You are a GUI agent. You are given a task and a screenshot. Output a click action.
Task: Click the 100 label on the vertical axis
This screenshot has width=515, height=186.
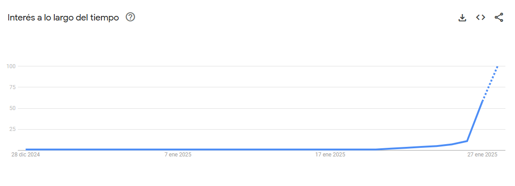[11, 66]
